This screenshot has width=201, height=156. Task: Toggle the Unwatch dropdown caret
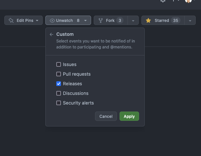tap(85, 21)
